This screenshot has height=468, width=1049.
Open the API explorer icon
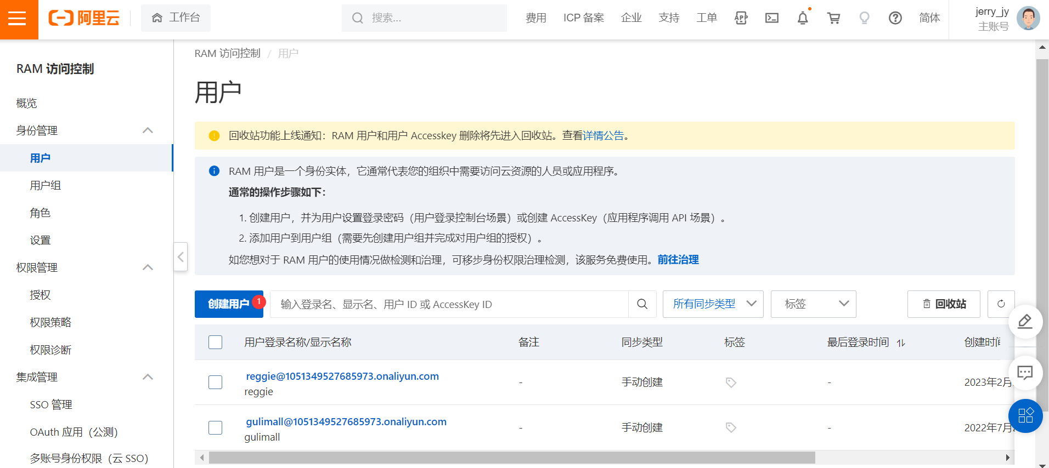(741, 18)
